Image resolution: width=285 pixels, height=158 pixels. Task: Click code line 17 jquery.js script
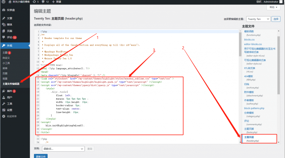pyautogui.click(x=97, y=85)
